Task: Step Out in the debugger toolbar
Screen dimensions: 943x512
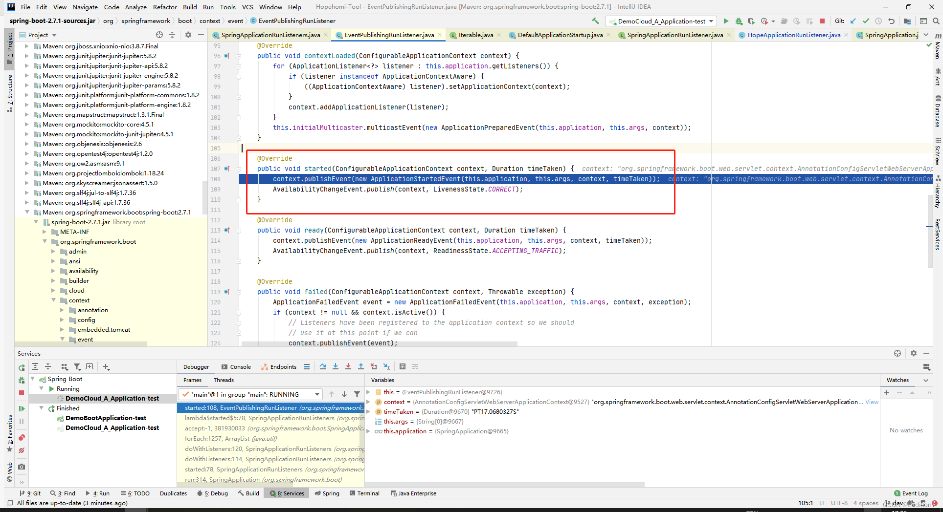Action: coord(360,366)
